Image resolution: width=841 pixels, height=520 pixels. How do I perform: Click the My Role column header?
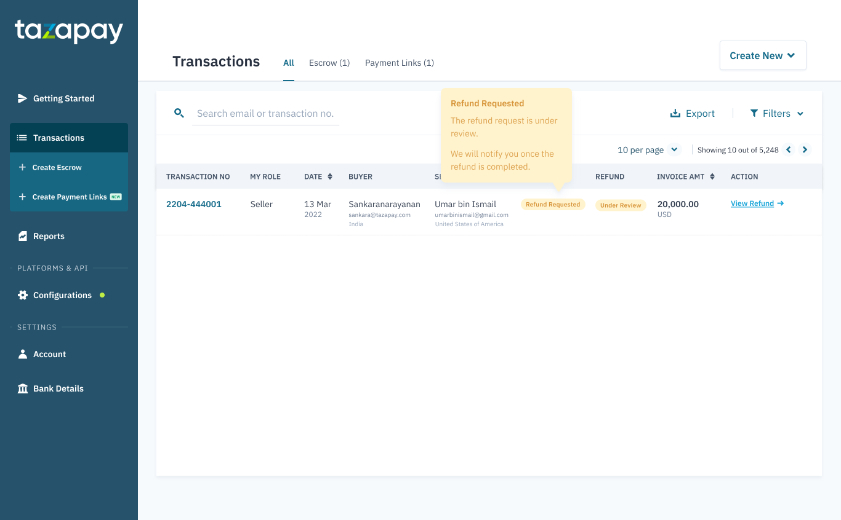(265, 176)
